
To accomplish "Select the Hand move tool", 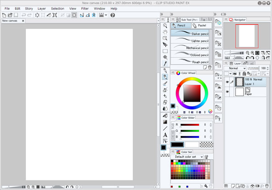I will (165, 32).
